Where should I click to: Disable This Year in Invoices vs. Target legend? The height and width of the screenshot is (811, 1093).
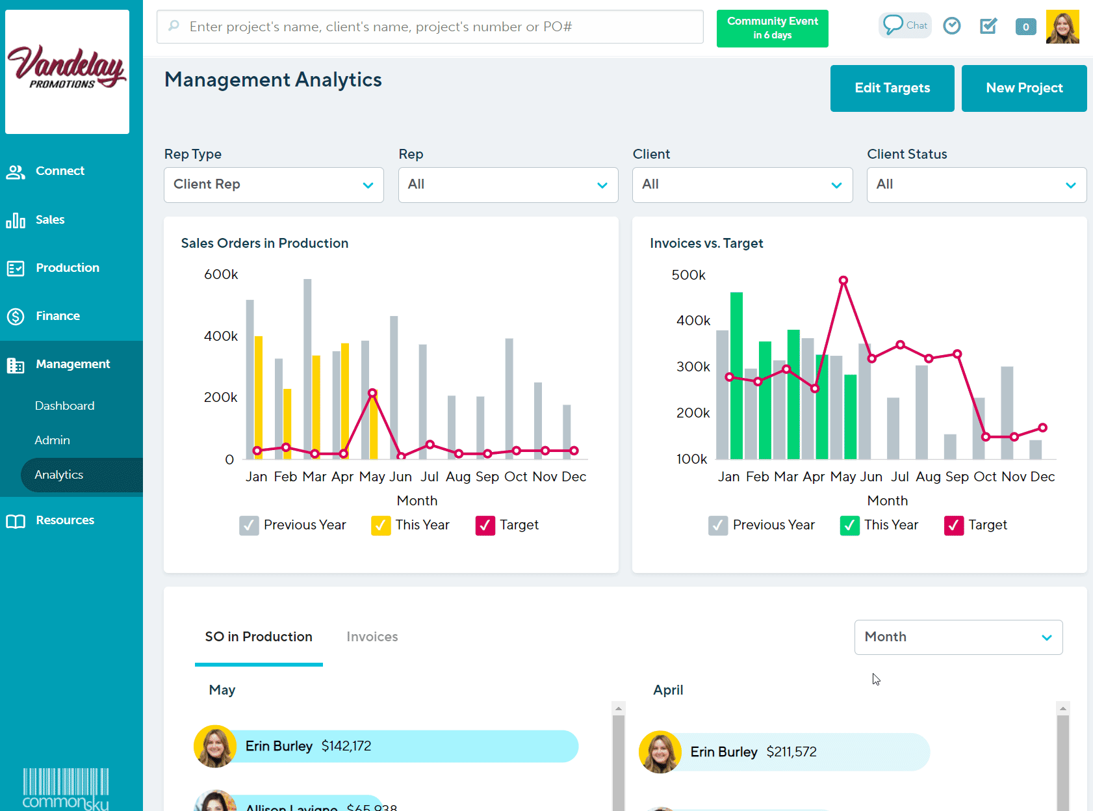[x=849, y=525]
